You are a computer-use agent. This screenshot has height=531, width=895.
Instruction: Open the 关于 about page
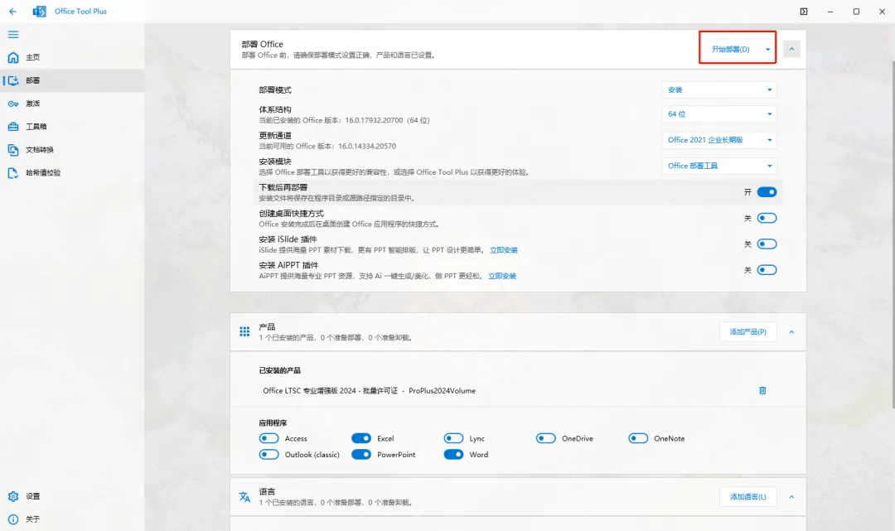72,519
